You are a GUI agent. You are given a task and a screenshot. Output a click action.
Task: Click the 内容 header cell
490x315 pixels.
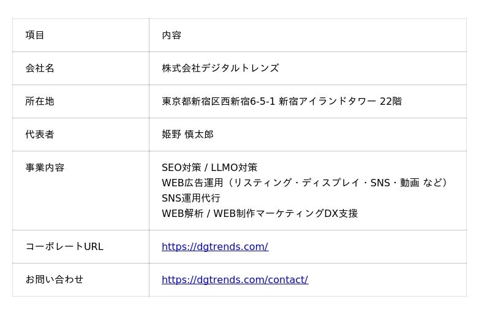(x=171, y=35)
